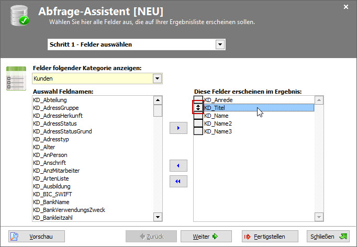Click the field list icon beside Kategorie
The height and width of the screenshot is (247, 357).
16,78
